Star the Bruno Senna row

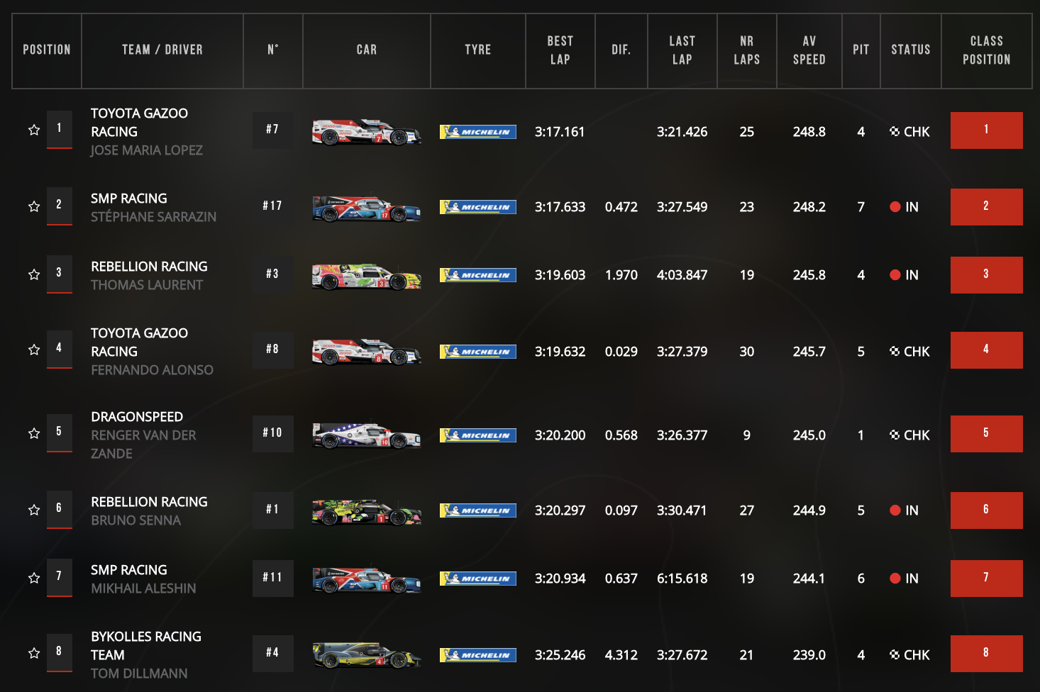[34, 510]
